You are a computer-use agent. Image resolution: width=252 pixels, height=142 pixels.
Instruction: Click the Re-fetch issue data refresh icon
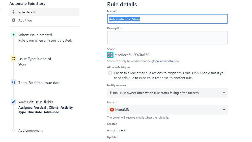[x=14, y=82]
